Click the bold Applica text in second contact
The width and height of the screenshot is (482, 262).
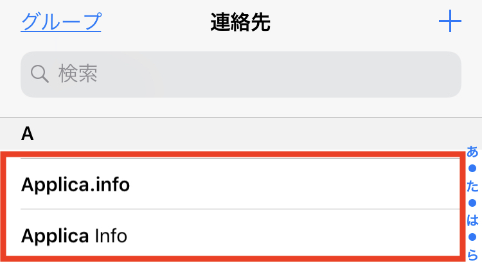[55, 236]
